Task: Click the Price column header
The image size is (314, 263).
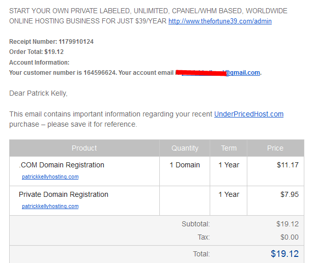Action: (275, 148)
